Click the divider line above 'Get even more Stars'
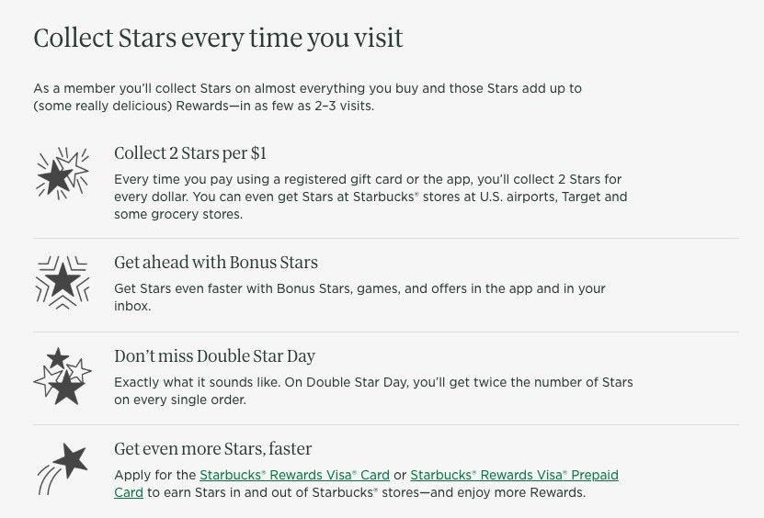This screenshot has width=764, height=518. pos(385,425)
